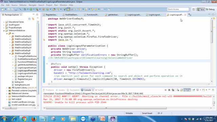Open the Source menu
This screenshot has height=122, width=217.
(14, 5)
